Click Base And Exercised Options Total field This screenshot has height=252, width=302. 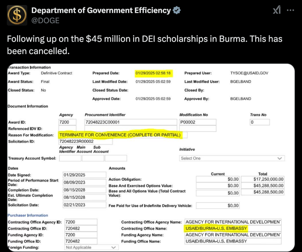[263, 186]
